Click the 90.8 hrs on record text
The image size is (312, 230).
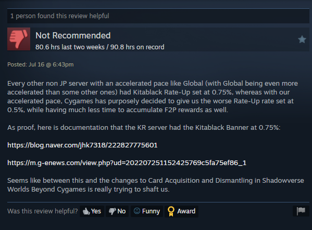click(x=138, y=47)
